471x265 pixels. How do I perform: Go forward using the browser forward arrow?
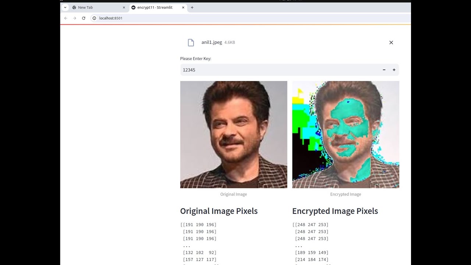(75, 18)
